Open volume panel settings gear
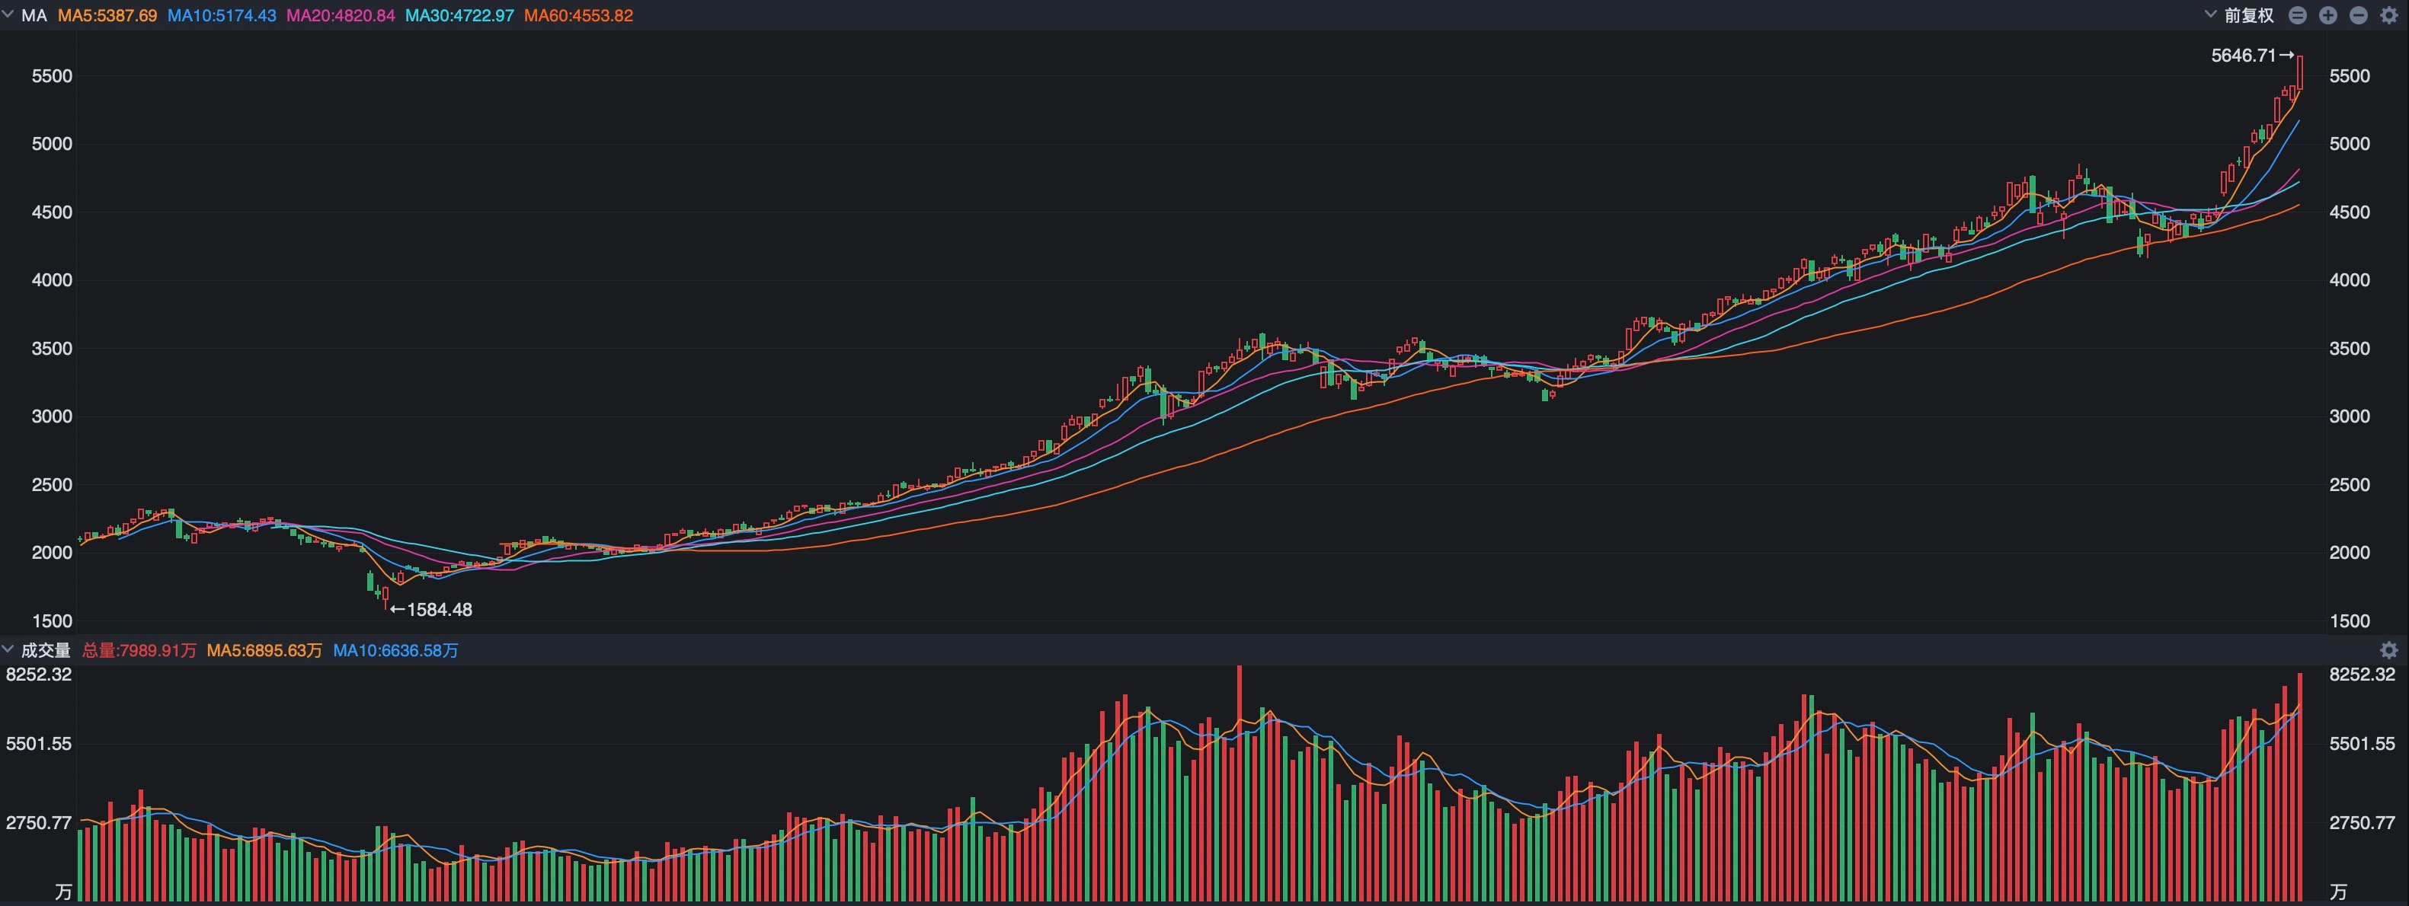The image size is (2409, 906). (2388, 650)
